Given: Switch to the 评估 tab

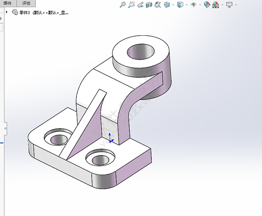Looking at the screenshot, I should 26,3.
